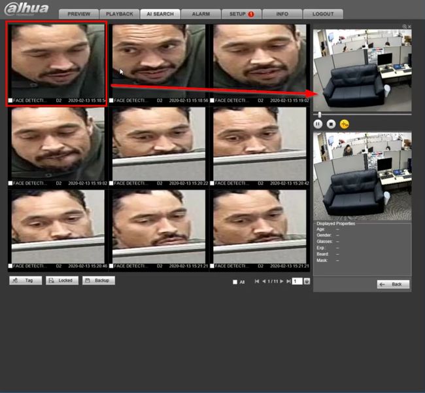Click the zoom magnifier icon above video
The height and width of the screenshot is (393, 425).
tap(404, 26)
